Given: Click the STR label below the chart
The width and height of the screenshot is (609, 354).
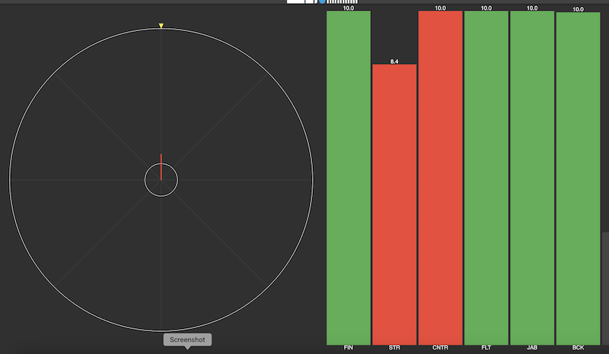Looking at the screenshot, I should pos(394,348).
